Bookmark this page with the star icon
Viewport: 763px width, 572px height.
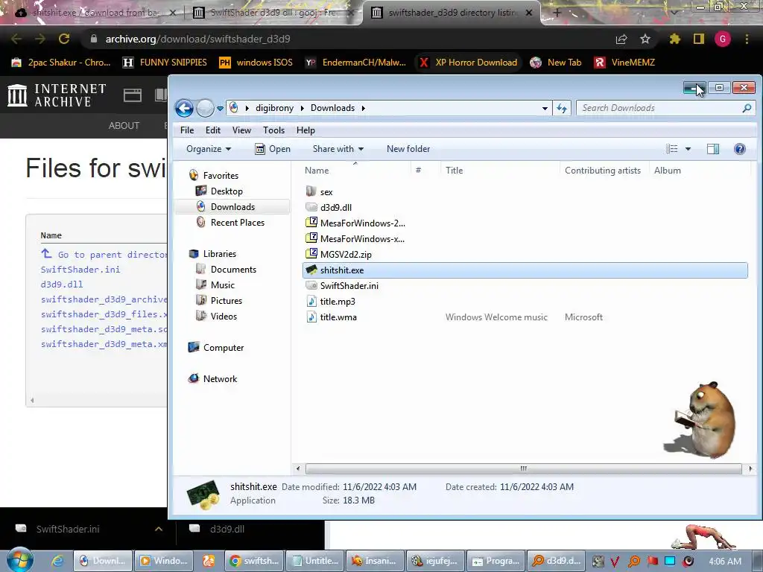(645, 39)
